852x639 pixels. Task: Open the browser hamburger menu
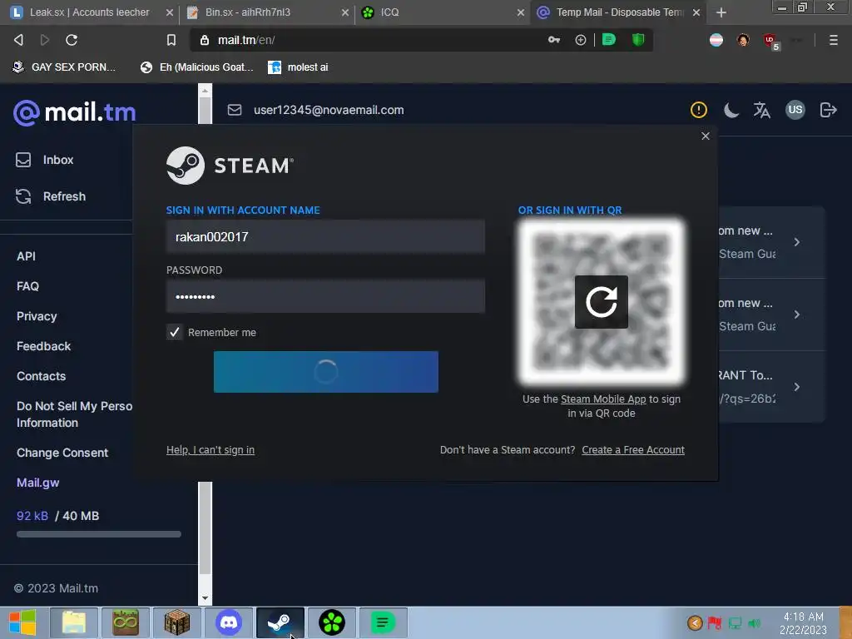833,40
